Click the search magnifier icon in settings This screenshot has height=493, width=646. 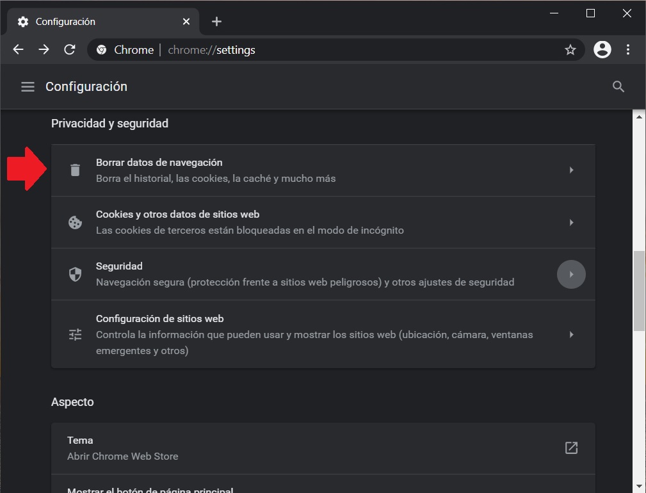pos(618,86)
